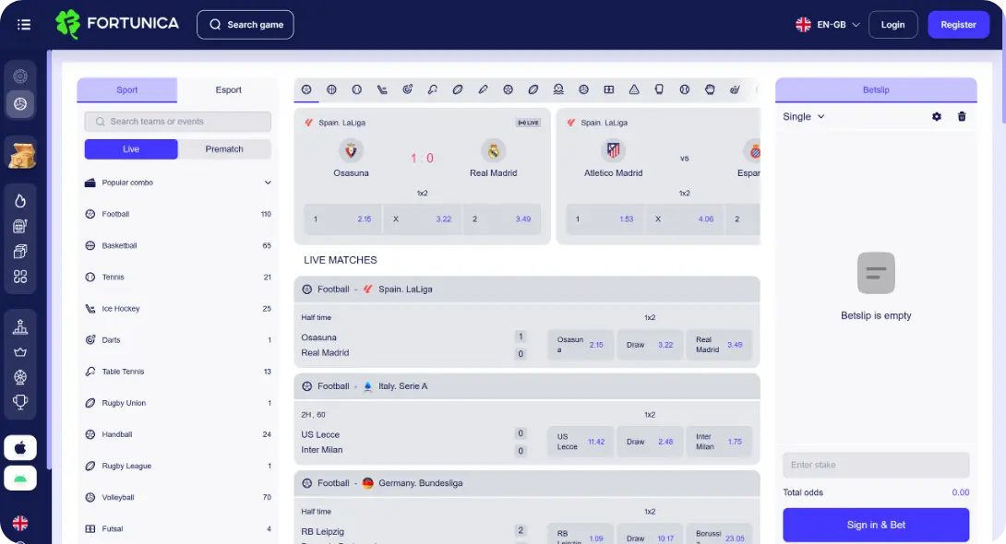Click the Register button

click(959, 24)
